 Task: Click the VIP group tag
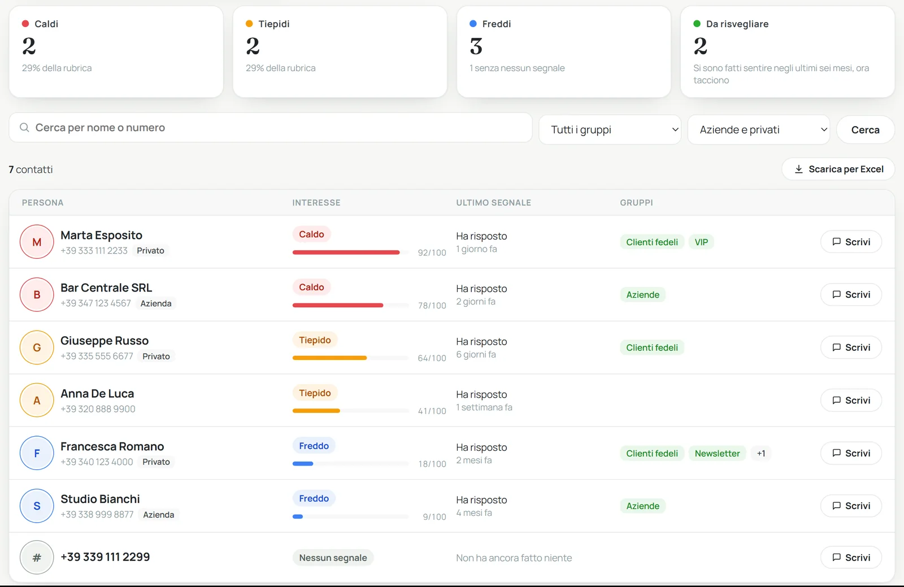point(701,242)
